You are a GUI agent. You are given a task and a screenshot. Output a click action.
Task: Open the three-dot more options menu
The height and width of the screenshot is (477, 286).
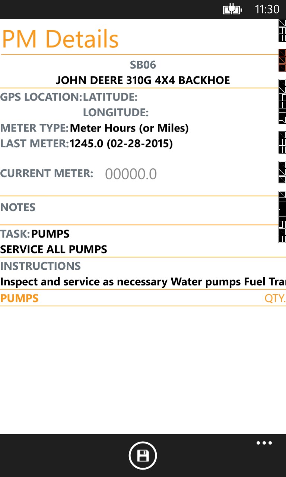point(264,443)
